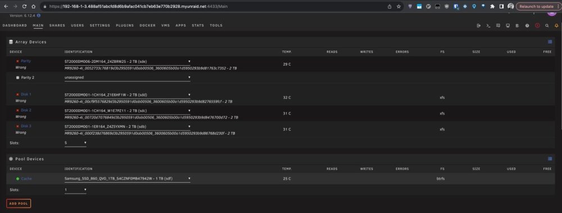The image size is (562, 213).
Task: Open the Cache Samsung SSD device dropdown
Action: [127, 179]
